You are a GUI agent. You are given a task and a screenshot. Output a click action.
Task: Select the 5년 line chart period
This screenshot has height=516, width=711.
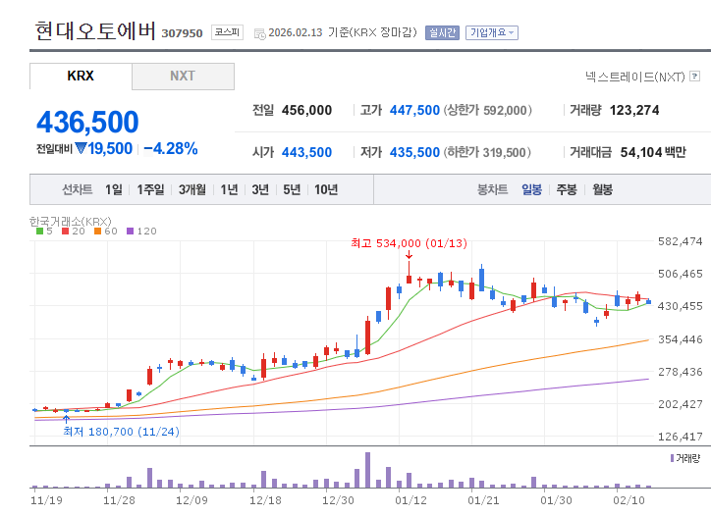tap(292, 189)
